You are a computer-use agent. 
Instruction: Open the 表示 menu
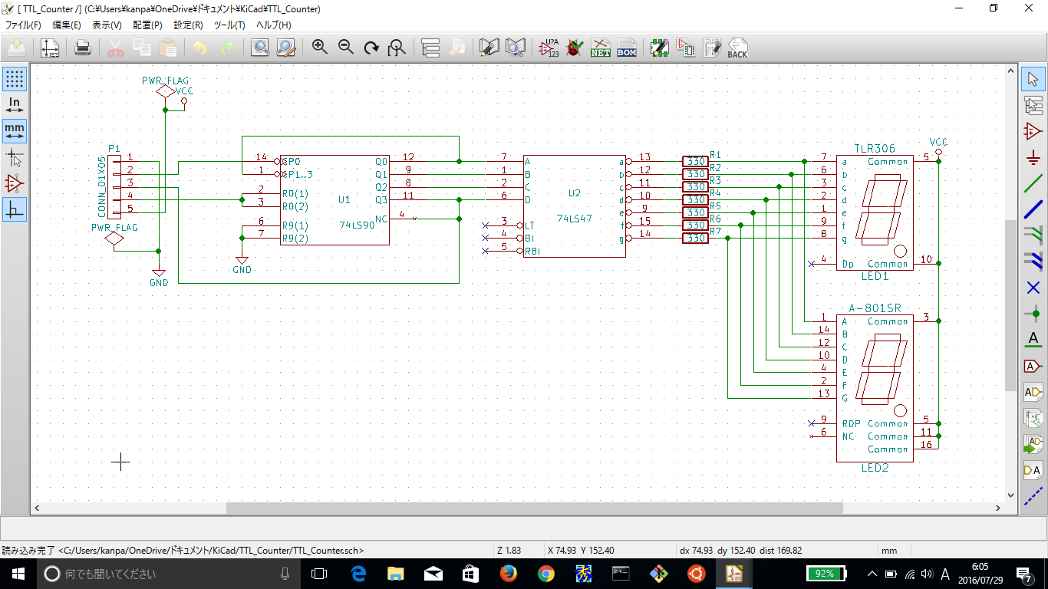[107, 25]
